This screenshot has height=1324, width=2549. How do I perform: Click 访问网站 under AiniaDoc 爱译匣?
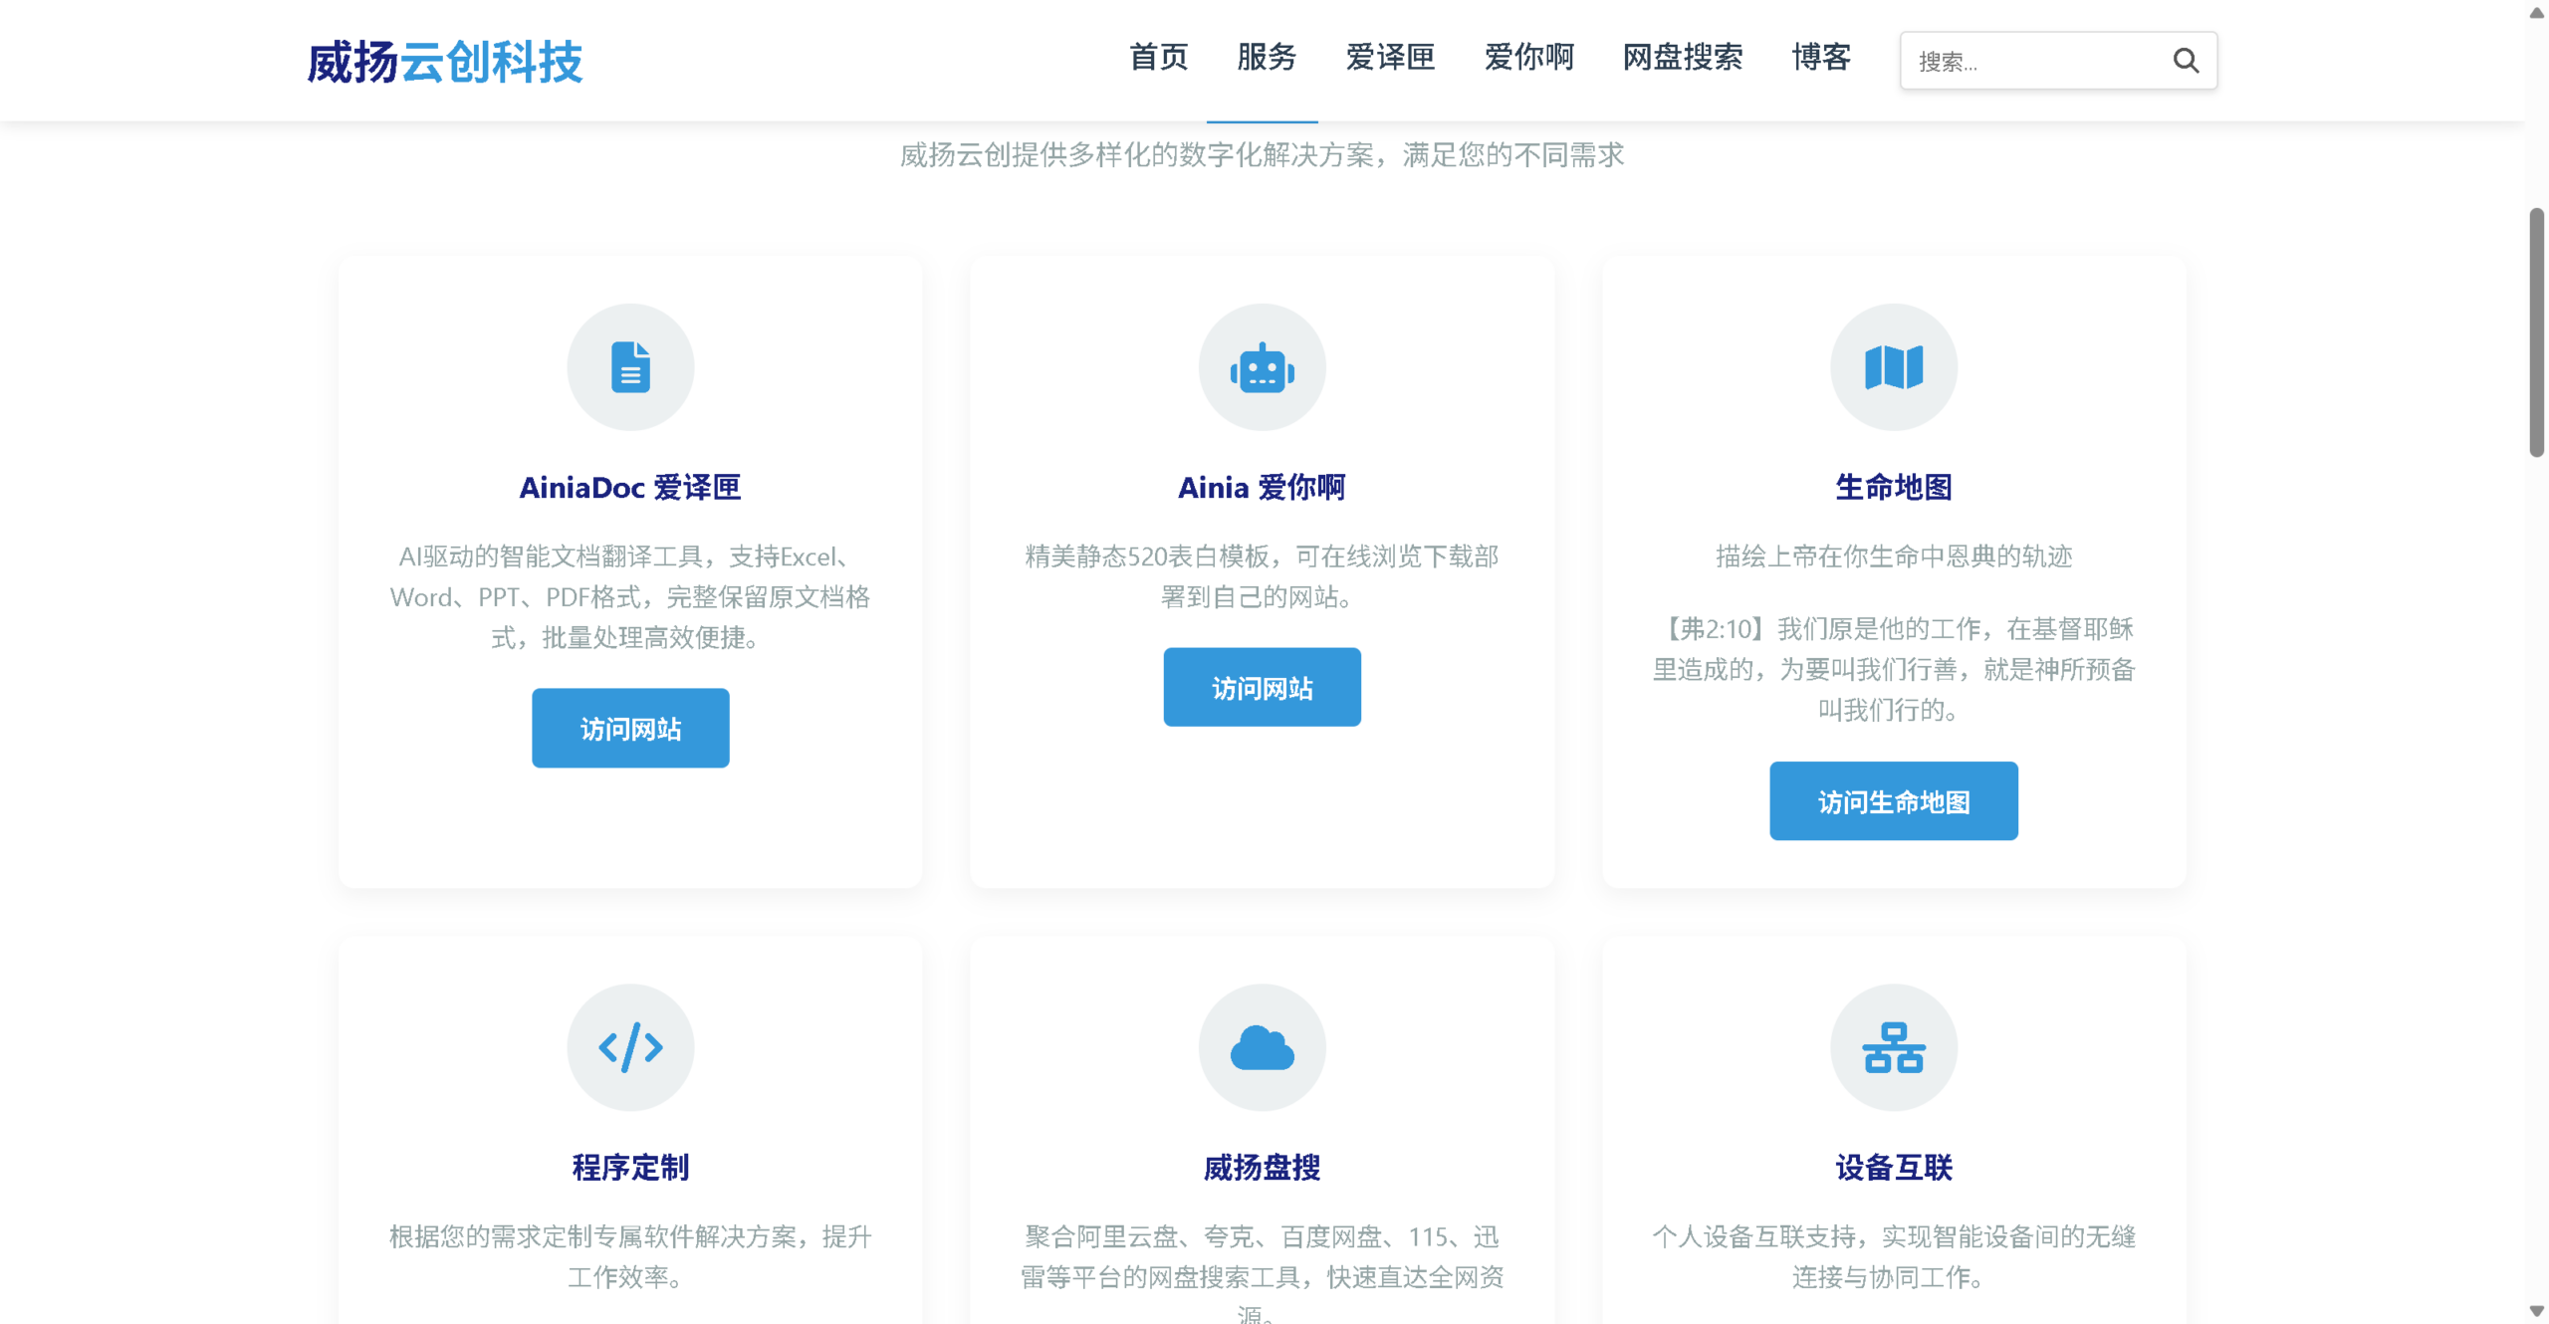coord(630,728)
